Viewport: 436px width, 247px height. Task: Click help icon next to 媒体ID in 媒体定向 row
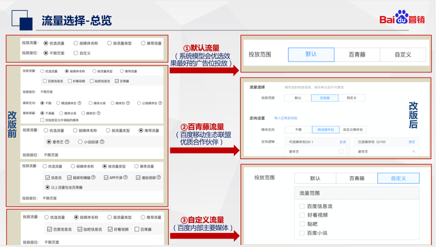128,103
